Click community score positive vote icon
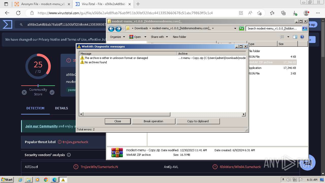 coord(52,92)
